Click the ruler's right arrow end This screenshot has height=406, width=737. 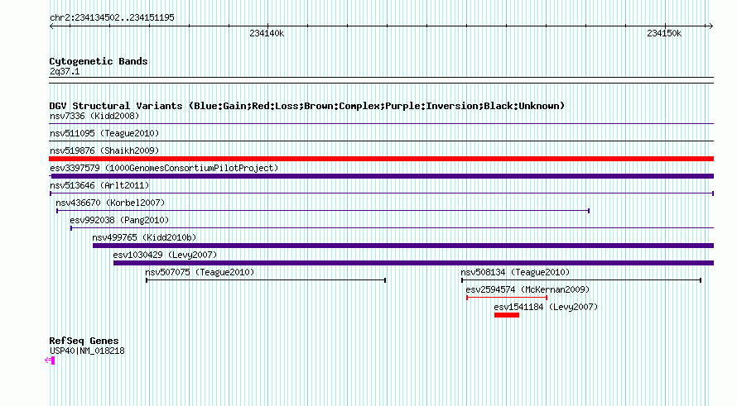point(711,26)
